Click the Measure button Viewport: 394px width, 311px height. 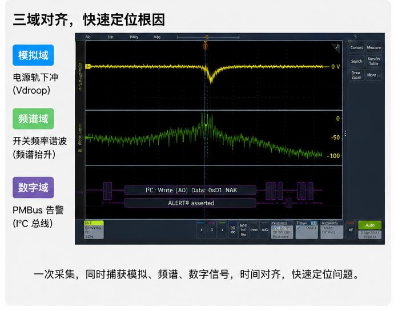[373, 47]
